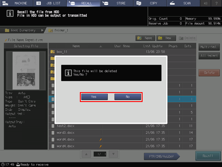Open the SCAN tab
This screenshot has width=222, height=167.
tap(183, 3)
